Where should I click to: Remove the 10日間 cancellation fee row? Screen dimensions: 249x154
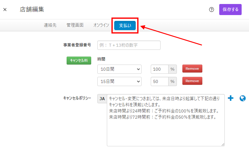coord(192,69)
